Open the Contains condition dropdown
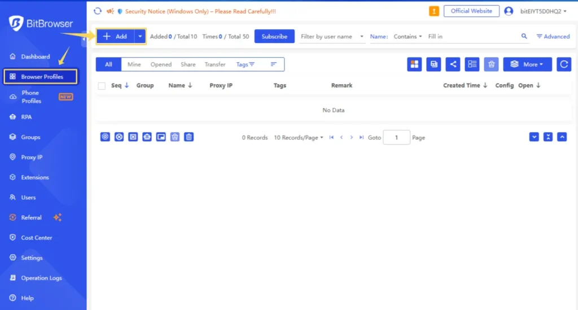Image resolution: width=578 pixels, height=310 pixels. coord(408,37)
